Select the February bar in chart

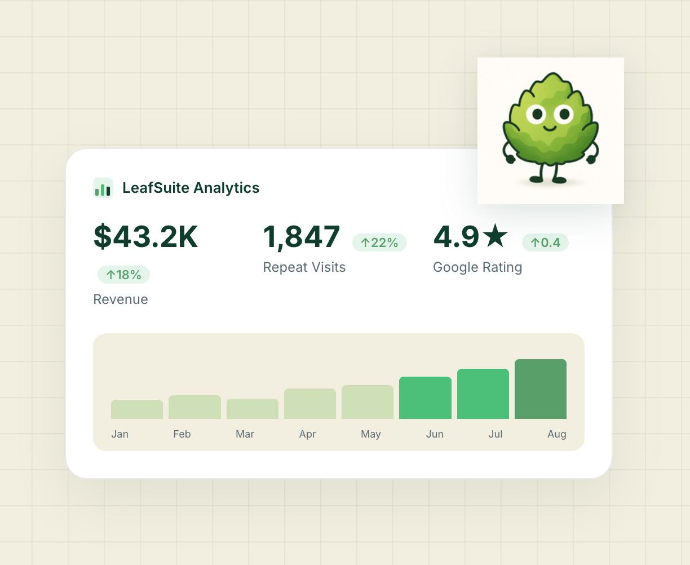(x=194, y=407)
